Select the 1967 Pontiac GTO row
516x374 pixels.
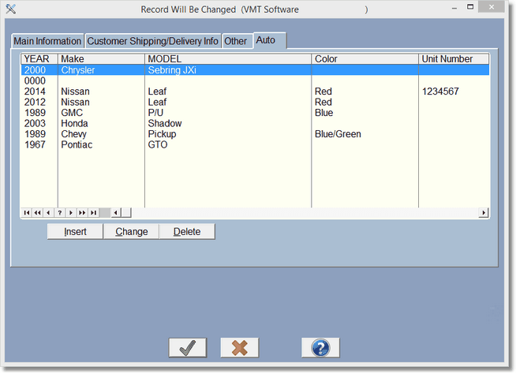click(x=255, y=144)
